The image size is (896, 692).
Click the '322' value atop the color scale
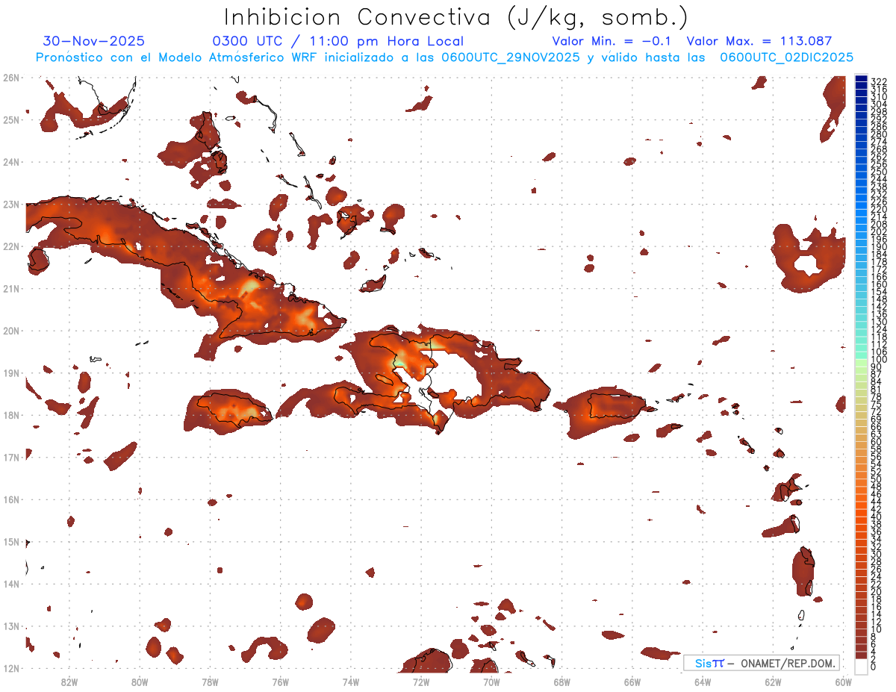point(879,81)
